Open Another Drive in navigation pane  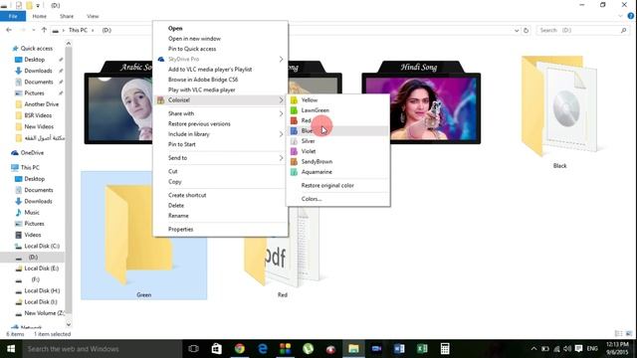(x=42, y=104)
